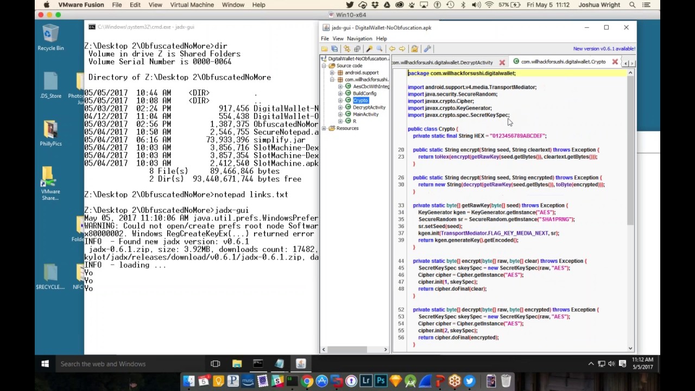Expand the DecryptActivity class node
Image resolution: width=695 pixels, height=391 pixels.
[x=340, y=108]
